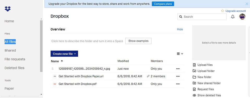Click the link icon of Dropbox Paper.url file
Screen dimensions: 250x98
click(55, 76)
